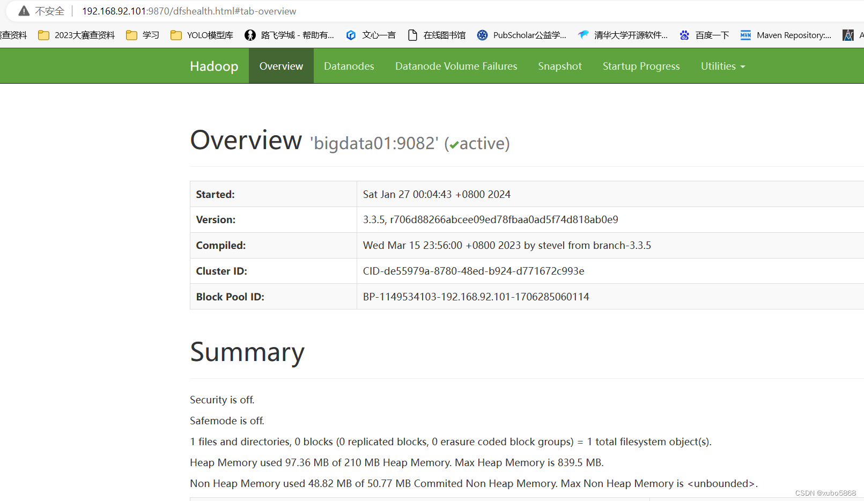Image resolution: width=864 pixels, height=501 pixels.
Task: Open the Datanode Volume Failures tab
Action: coord(456,66)
